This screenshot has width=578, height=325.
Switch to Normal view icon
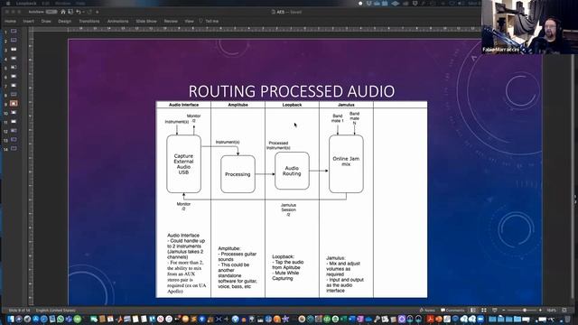coord(473,311)
